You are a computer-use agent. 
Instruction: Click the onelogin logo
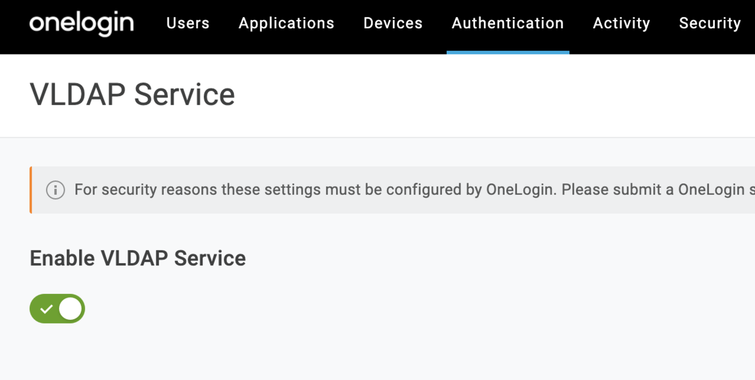coord(81,24)
